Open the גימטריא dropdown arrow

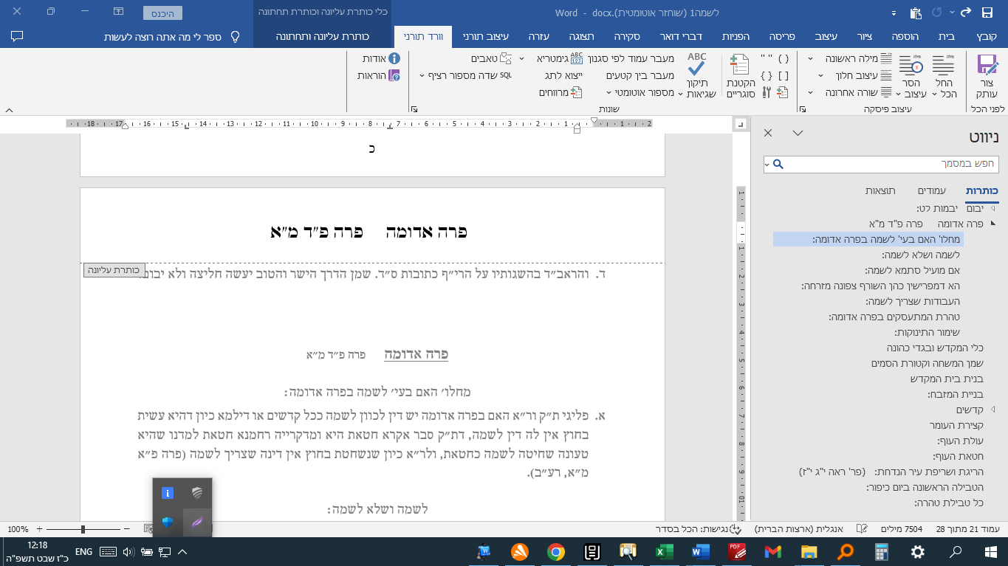(x=521, y=58)
